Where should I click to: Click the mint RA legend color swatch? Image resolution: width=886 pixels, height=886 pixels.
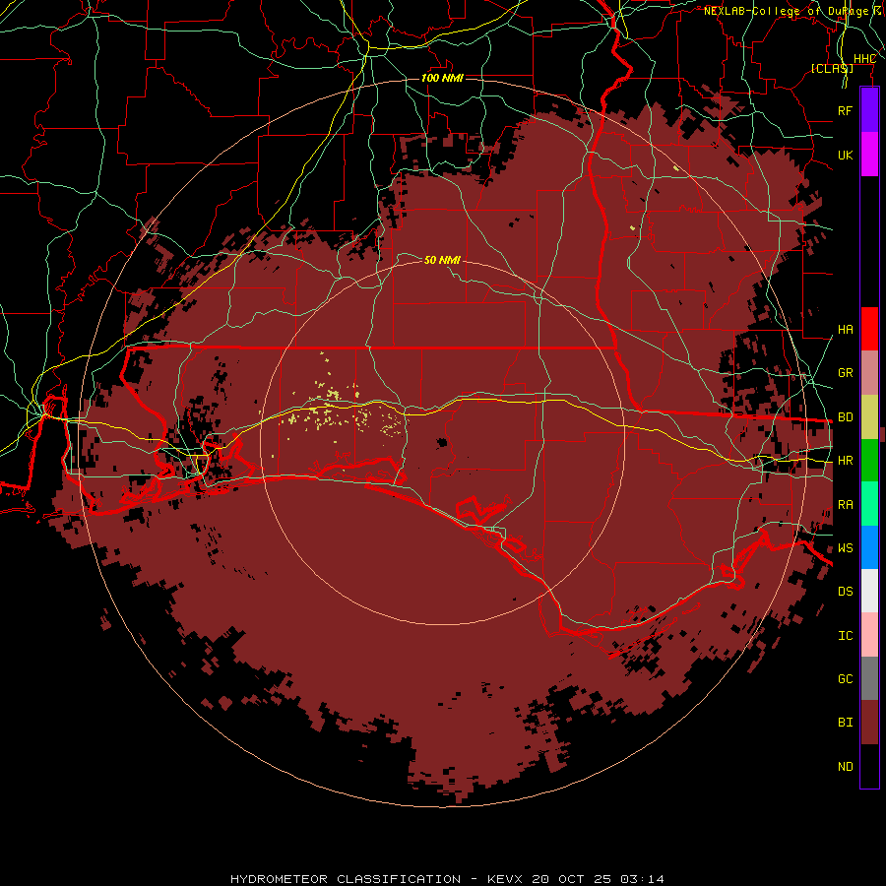point(869,504)
